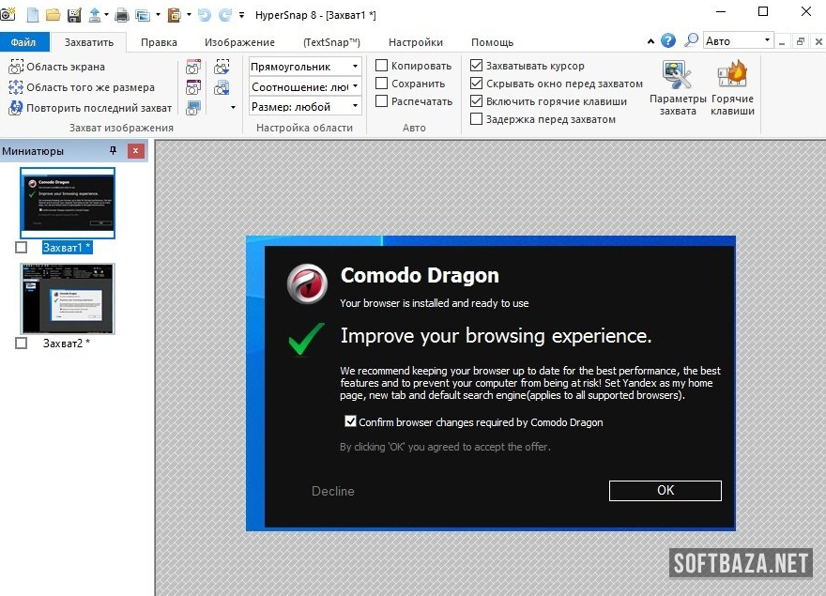This screenshot has height=596, width=826.
Task: Uncheck Захватывать курсор option
Action: (x=477, y=66)
